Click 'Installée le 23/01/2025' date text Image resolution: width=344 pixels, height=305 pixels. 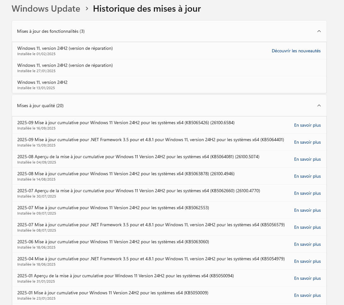click(x=37, y=298)
